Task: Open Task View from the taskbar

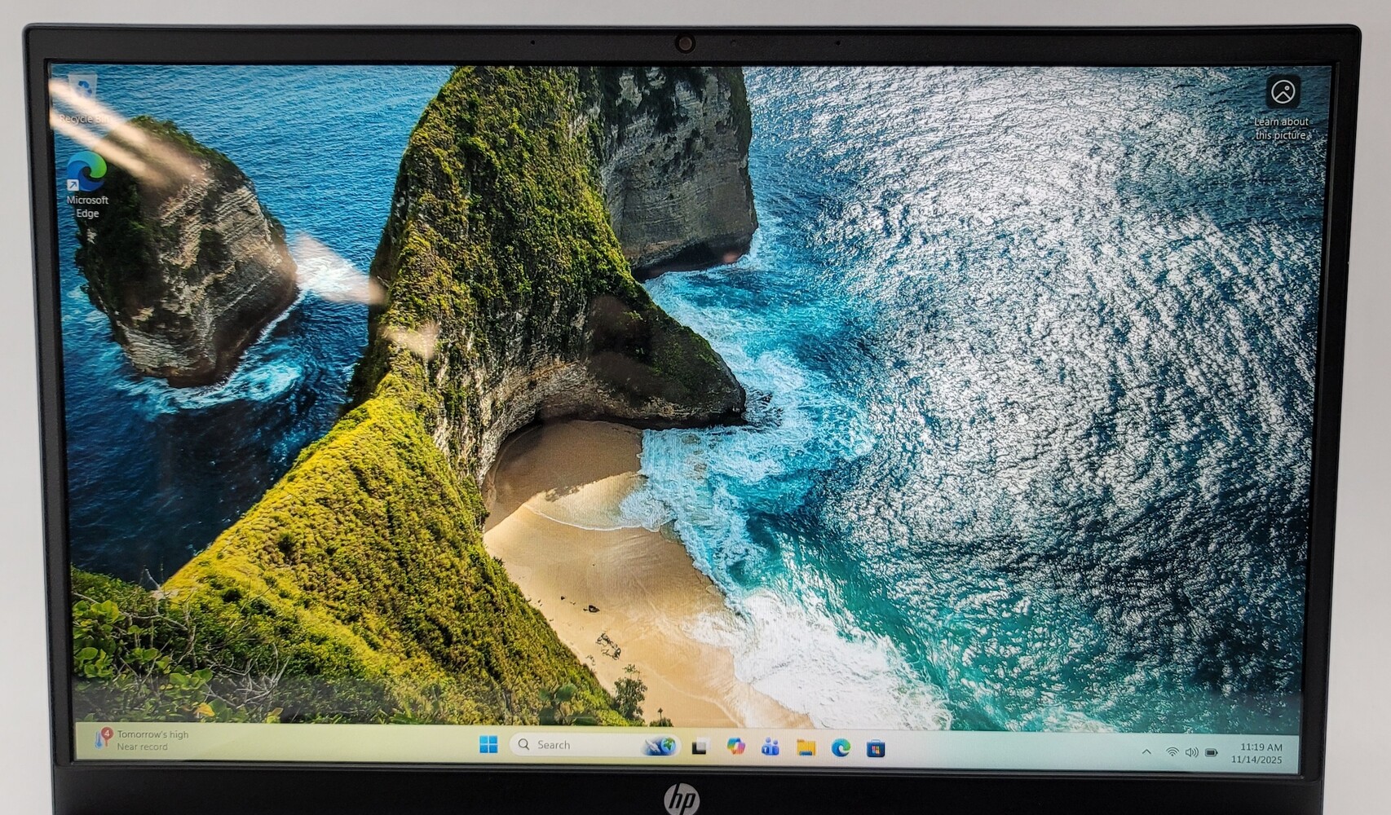Action: [x=700, y=747]
